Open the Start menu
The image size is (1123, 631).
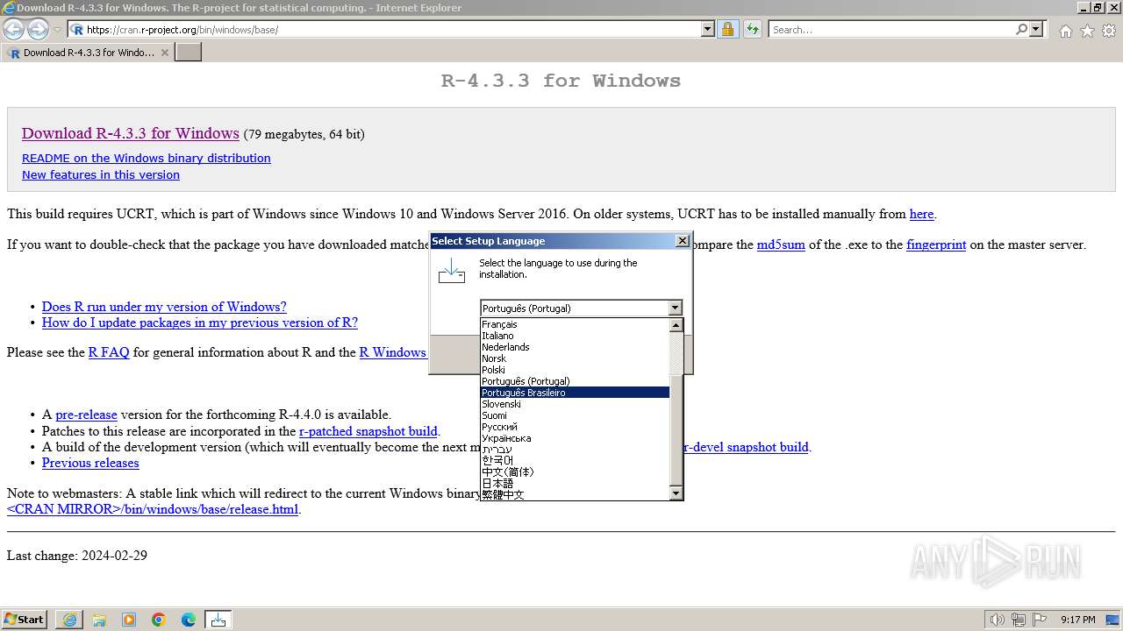click(x=25, y=620)
